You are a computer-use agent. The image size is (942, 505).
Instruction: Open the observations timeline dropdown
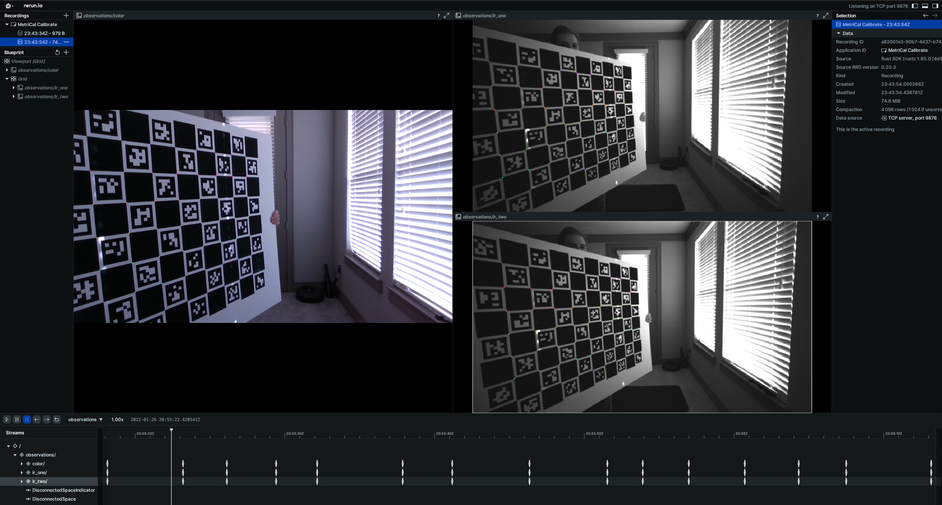tap(85, 419)
